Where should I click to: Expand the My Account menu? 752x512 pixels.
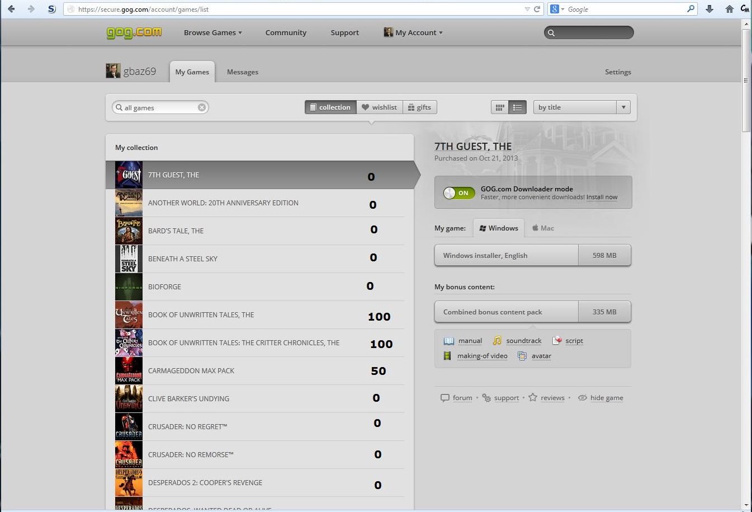pyautogui.click(x=413, y=32)
